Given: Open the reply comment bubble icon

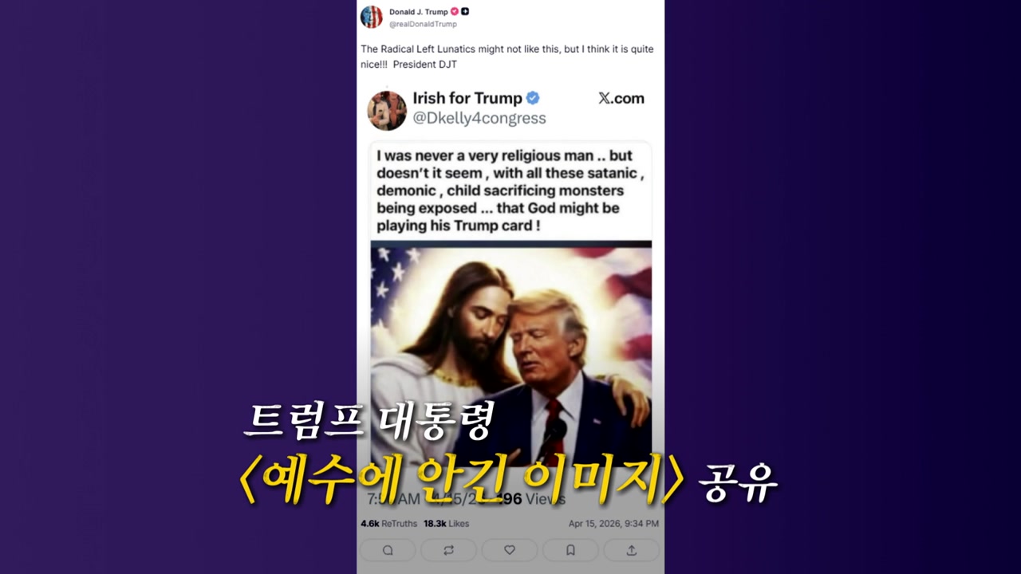Looking at the screenshot, I should 388,550.
